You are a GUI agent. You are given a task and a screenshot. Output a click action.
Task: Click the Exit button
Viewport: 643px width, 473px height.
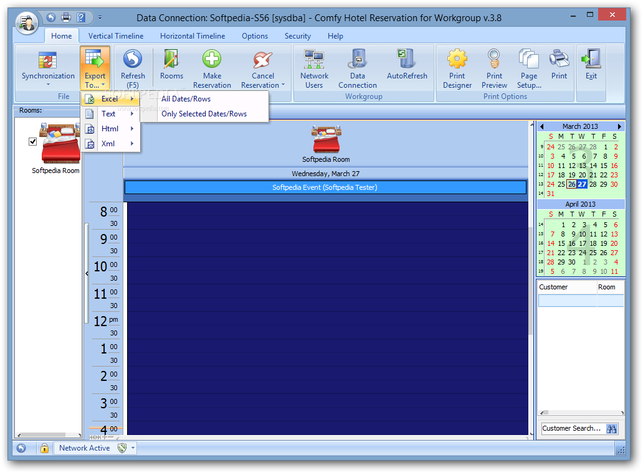click(591, 65)
